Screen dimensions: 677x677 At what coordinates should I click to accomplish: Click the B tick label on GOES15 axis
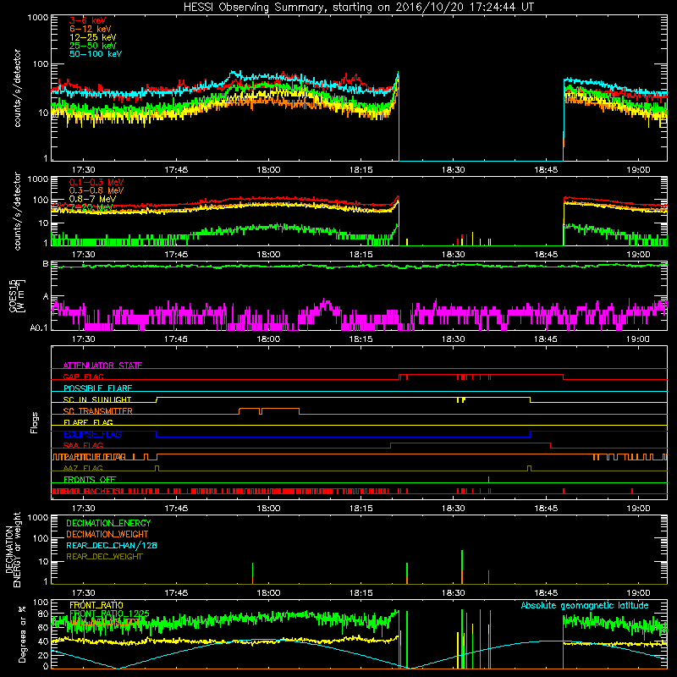pos(46,263)
